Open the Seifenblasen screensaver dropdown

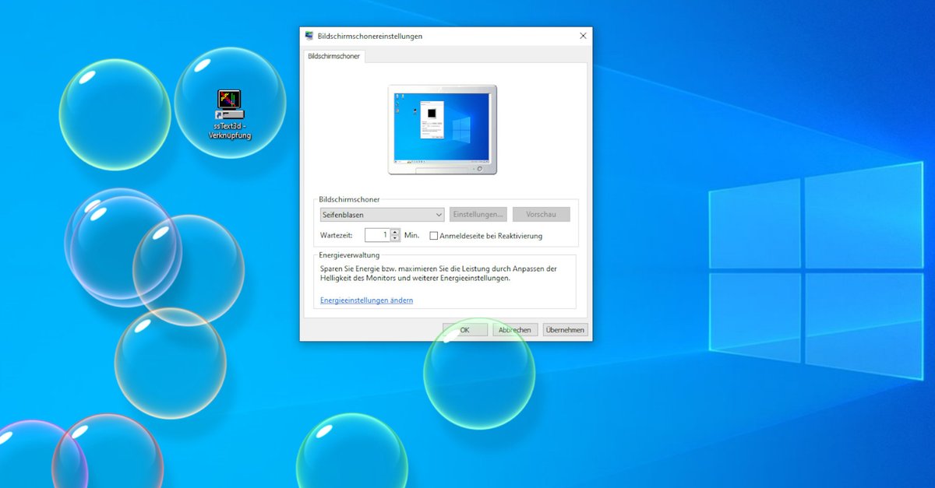pyautogui.click(x=382, y=214)
